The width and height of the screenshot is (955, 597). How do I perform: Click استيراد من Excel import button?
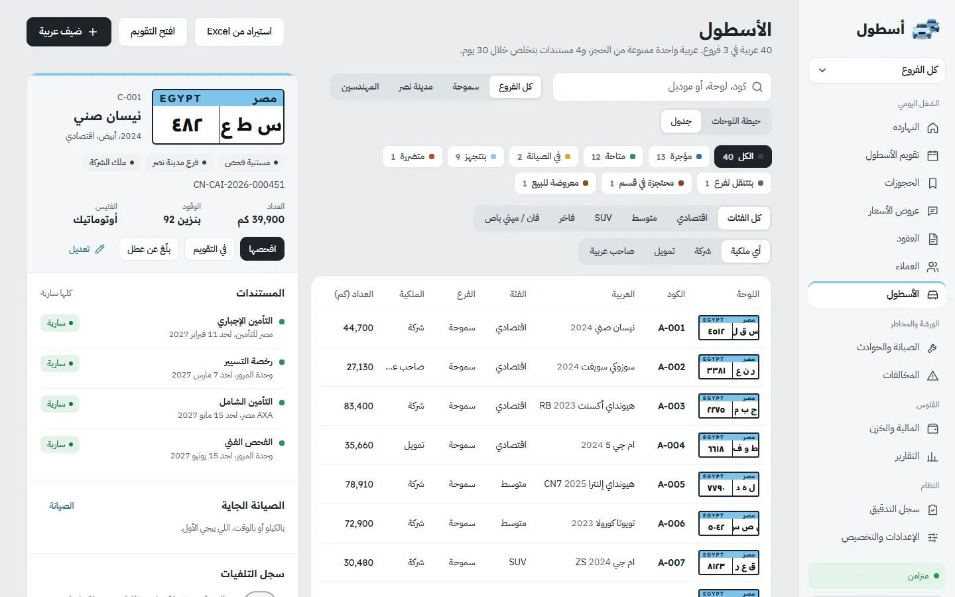[239, 32]
